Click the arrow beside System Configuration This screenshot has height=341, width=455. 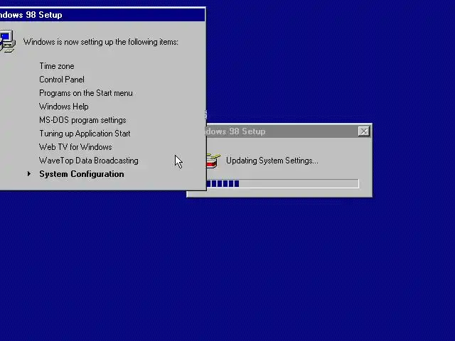pyautogui.click(x=29, y=173)
